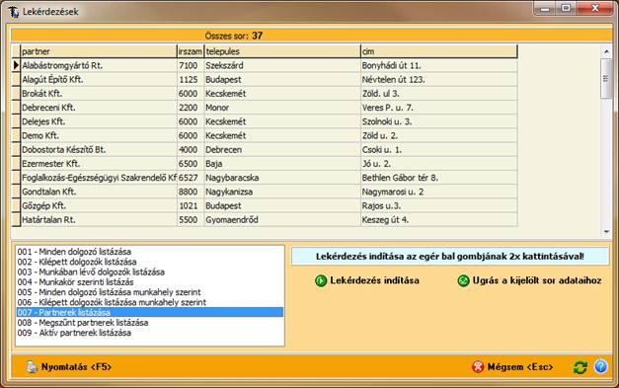Select query 004 - Munkakör szerinti listázás
This screenshot has height=388, width=619.
tap(150, 282)
